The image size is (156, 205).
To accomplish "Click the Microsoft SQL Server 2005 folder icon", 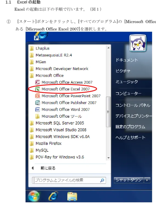I will (32, 123).
